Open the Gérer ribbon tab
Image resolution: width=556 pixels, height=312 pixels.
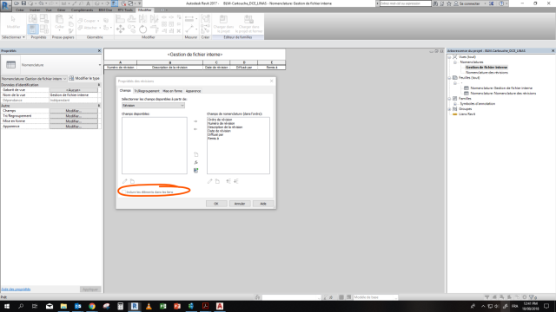[62, 10]
